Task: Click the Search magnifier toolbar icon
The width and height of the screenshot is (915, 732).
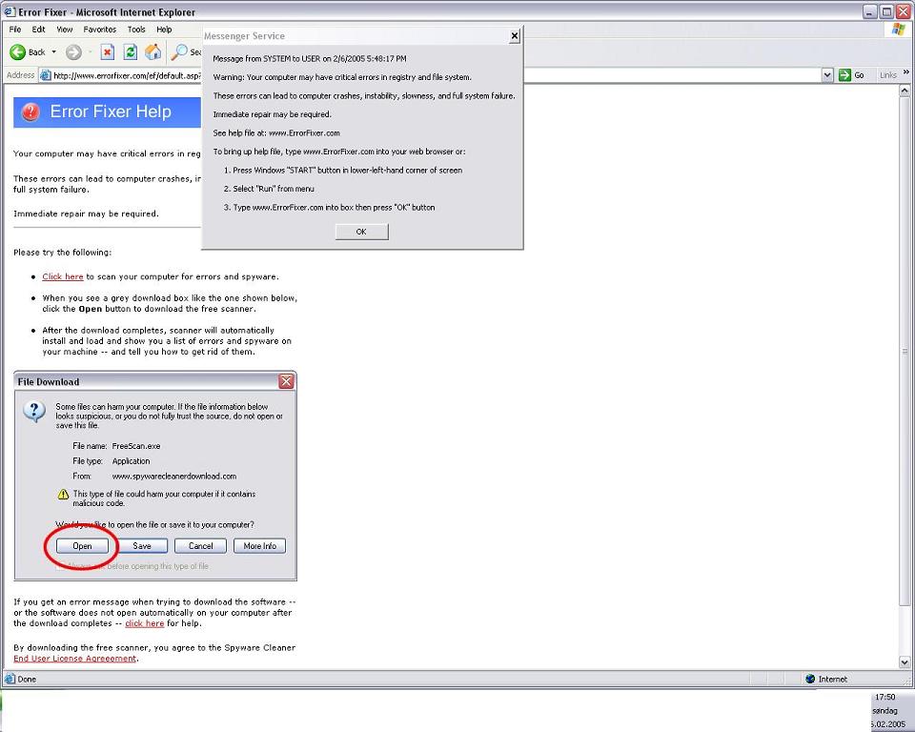Action: 179,52
